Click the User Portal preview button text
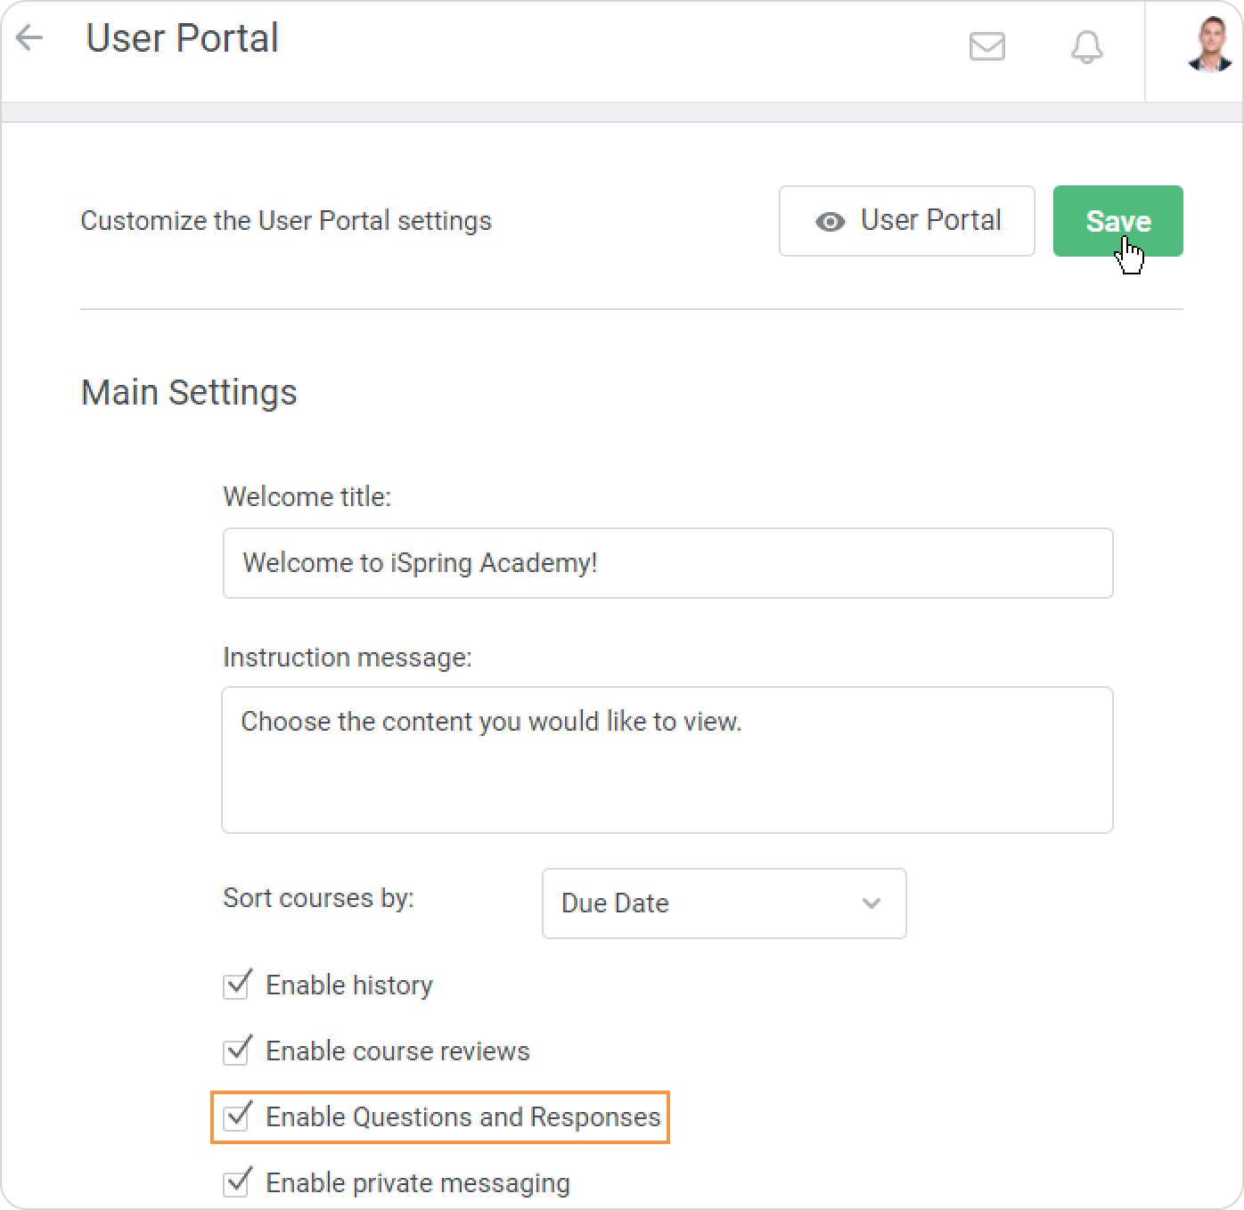The image size is (1244, 1210). pyautogui.click(x=930, y=220)
